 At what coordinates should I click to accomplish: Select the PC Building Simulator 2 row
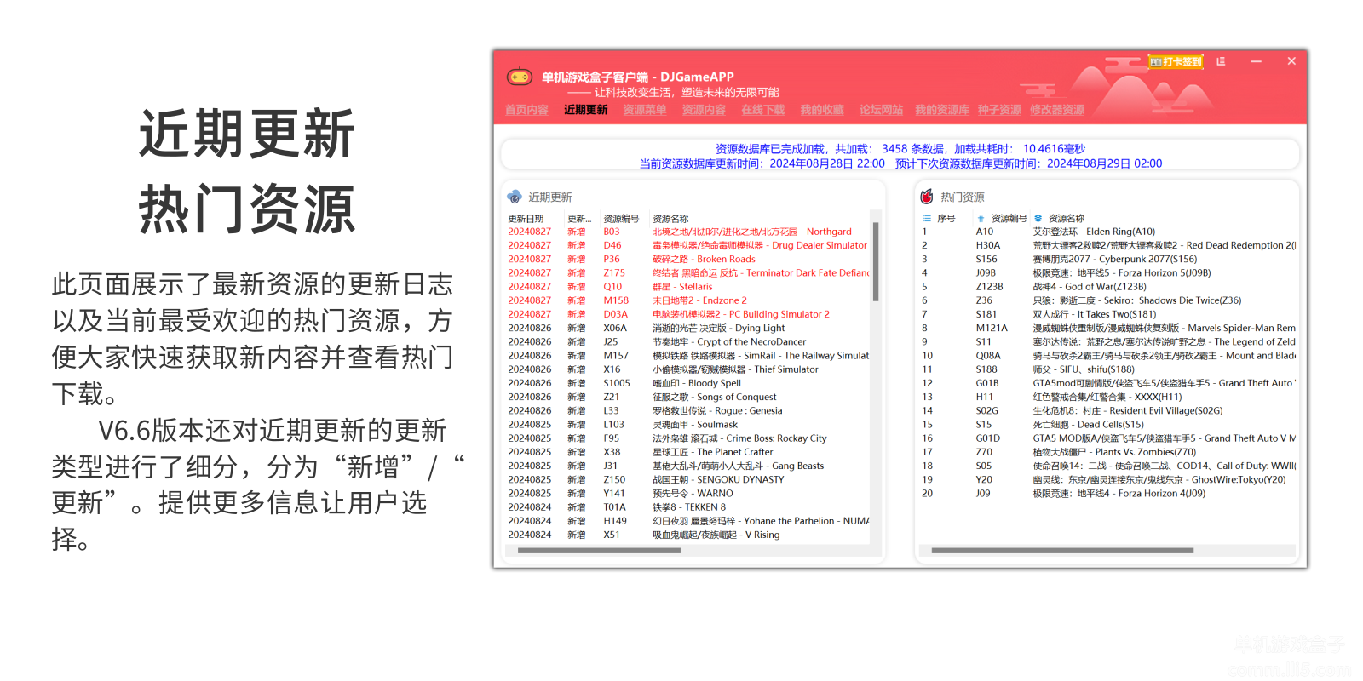click(x=688, y=314)
